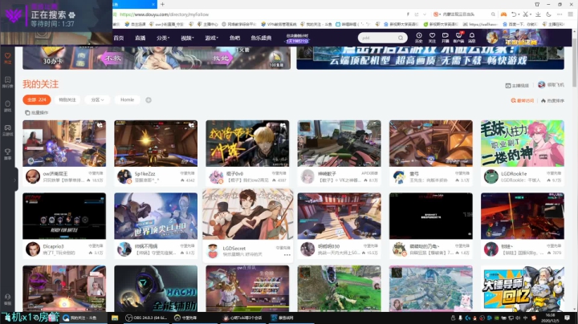Open the 云端顶配机型 cloud gaming banner
The width and height of the screenshot is (578, 324).
(x=430, y=58)
